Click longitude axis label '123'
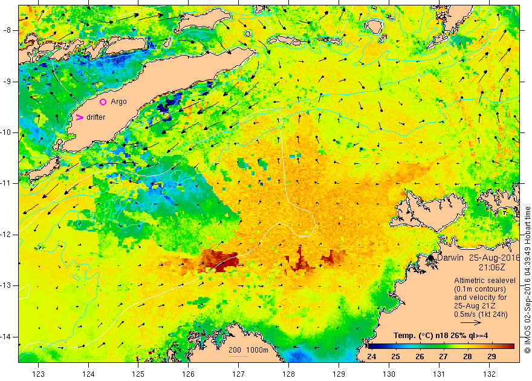The width and height of the screenshot is (532, 381). tap(38, 374)
